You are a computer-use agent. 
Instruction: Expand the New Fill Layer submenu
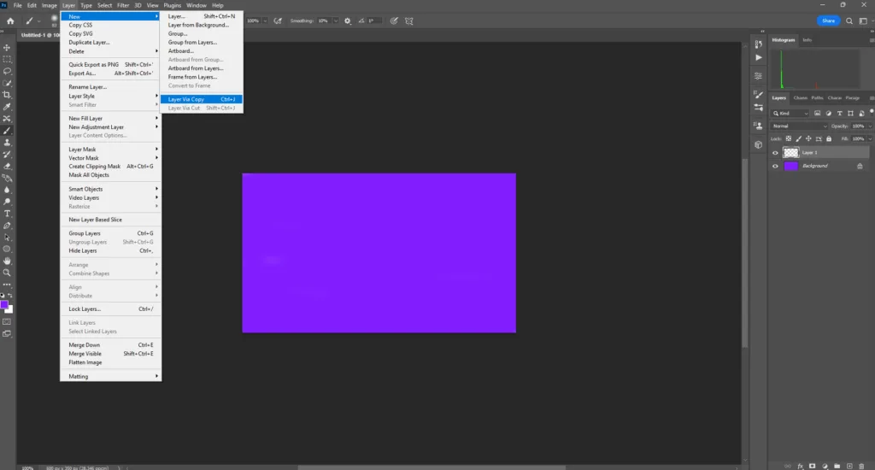coord(110,118)
